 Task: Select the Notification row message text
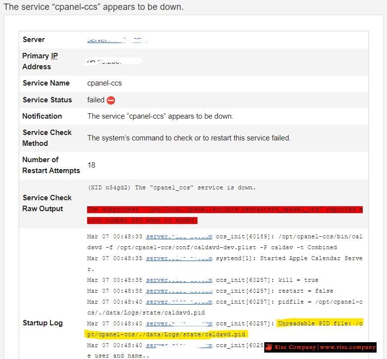(160, 116)
